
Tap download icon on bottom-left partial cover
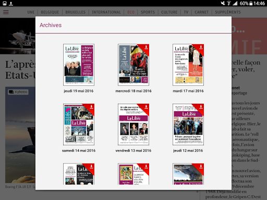click(x=91, y=166)
